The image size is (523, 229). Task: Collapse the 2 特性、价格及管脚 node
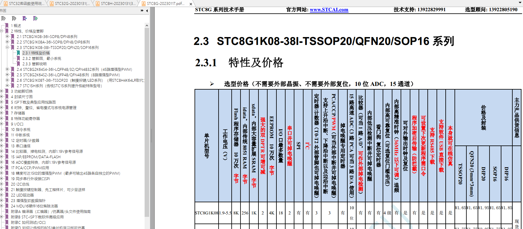[2, 31]
